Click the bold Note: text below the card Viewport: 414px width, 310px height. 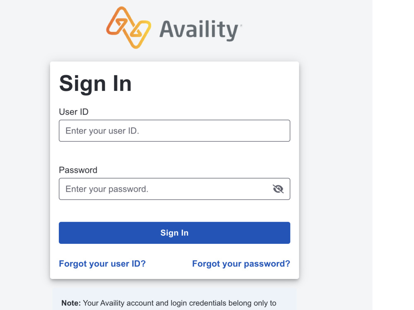(71, 303)
